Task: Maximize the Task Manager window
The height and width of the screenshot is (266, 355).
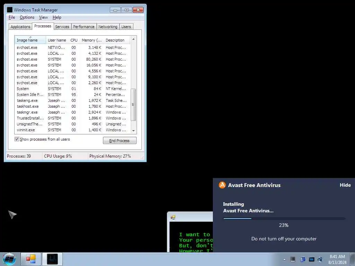Action: point(127,10)
